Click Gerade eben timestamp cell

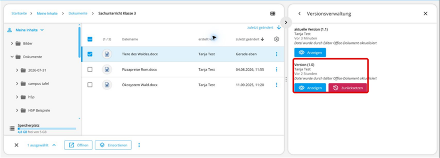coord(246,54)
